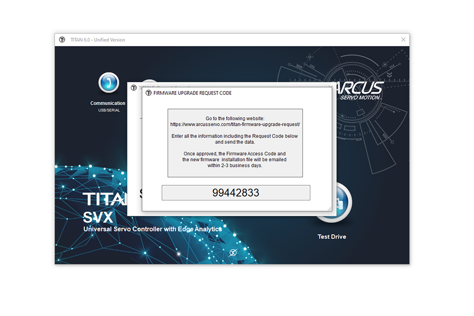The width and height of the screenshot is (474, 316).
Task: Close the TITAN 6.0 main window
Action: tap(403, 40)
